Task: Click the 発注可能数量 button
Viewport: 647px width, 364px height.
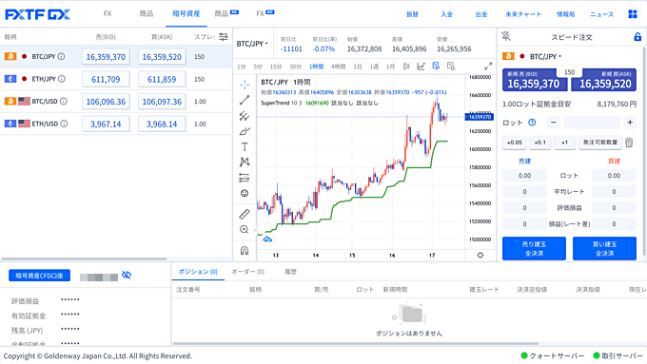Action: click(x=600, y=143)
